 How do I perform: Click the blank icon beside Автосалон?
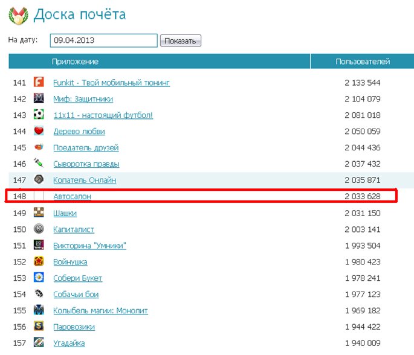[39, 196]
